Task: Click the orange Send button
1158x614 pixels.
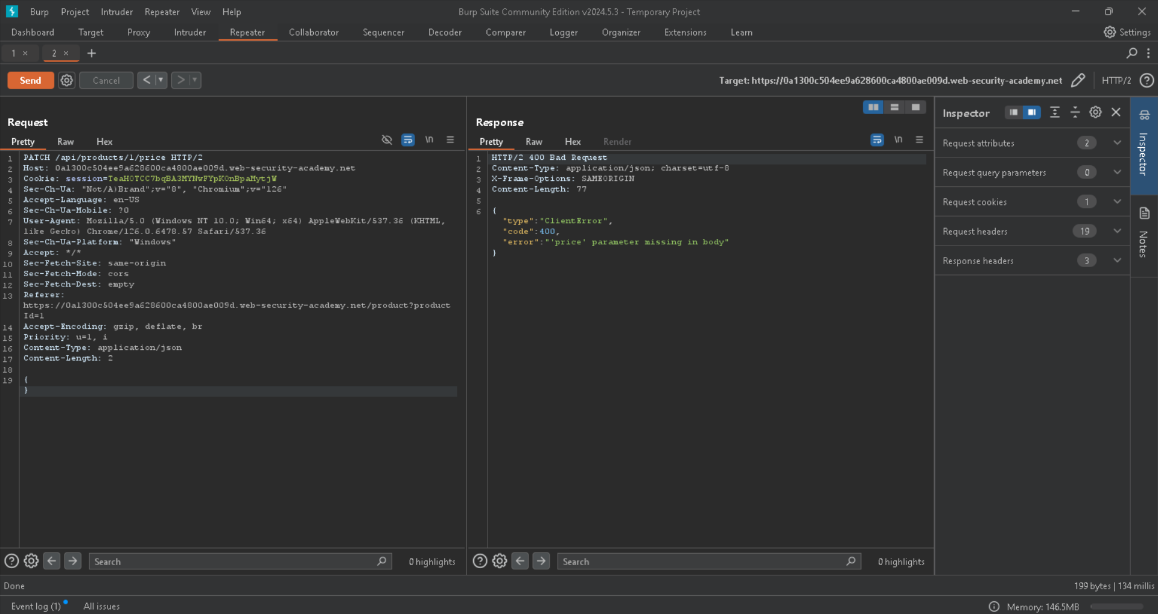Action: pyautogui.click(x=30, y=80)
